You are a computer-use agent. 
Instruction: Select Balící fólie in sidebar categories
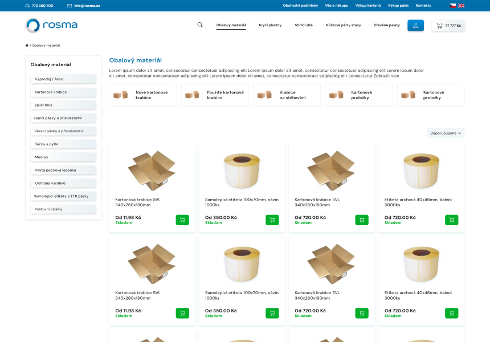point(63,105)
